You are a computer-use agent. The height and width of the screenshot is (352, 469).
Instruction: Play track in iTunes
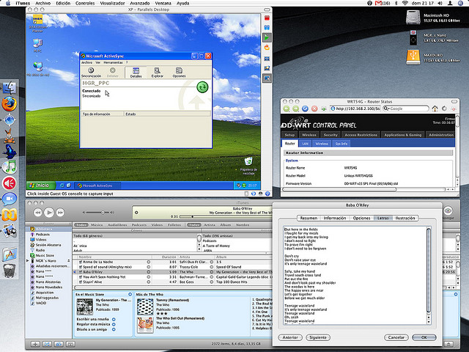(x=49, y=213)
